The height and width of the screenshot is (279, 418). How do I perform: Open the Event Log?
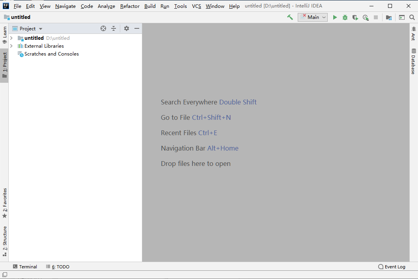(x=392, y=267)
